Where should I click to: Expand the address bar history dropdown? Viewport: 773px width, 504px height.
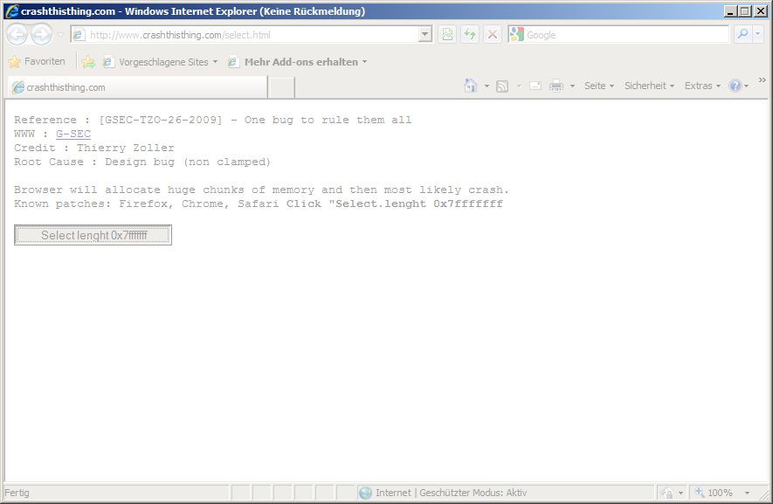point(425,35)
